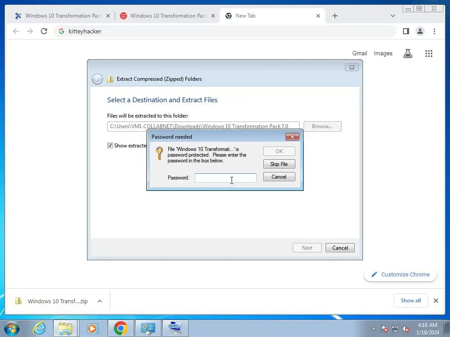Click Cancel in Password needed dialog
Image resolution: width=450 pixels, height=337 pixels.
tap(279, 177)
